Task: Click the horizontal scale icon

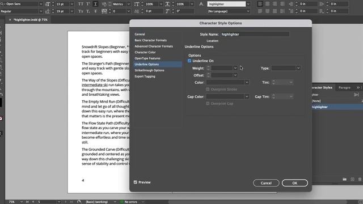Action: (167, 4)
